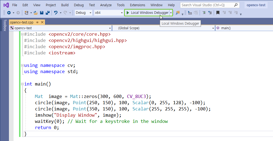
Task: Open the Debug solution configuration dropdown
Action: (83, 13)
